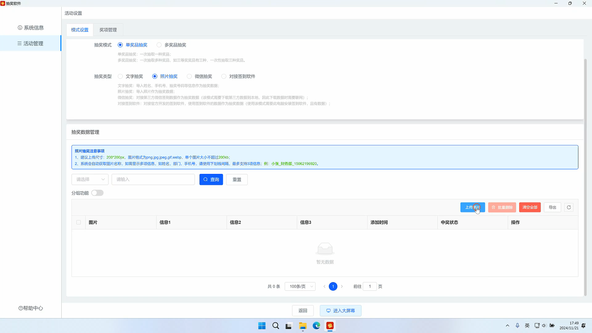Open Windows Start menu

coord(262,326)
